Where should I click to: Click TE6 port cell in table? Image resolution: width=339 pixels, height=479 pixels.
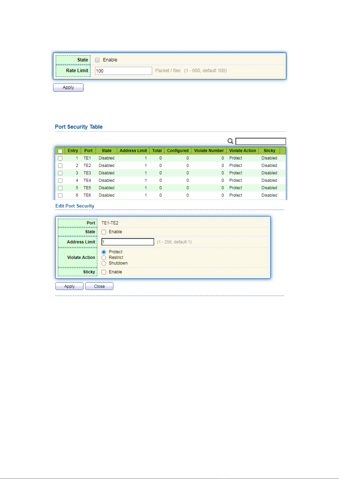tap(87, 195)
